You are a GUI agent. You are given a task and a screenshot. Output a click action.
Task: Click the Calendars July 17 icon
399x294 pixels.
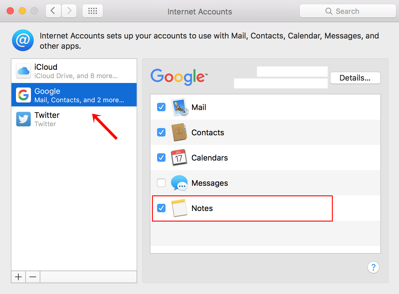point(179,158)
